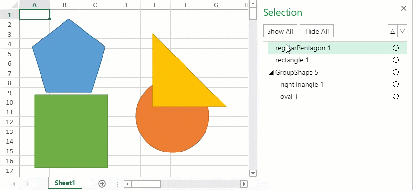Select column G header

[x=216, y=5]
